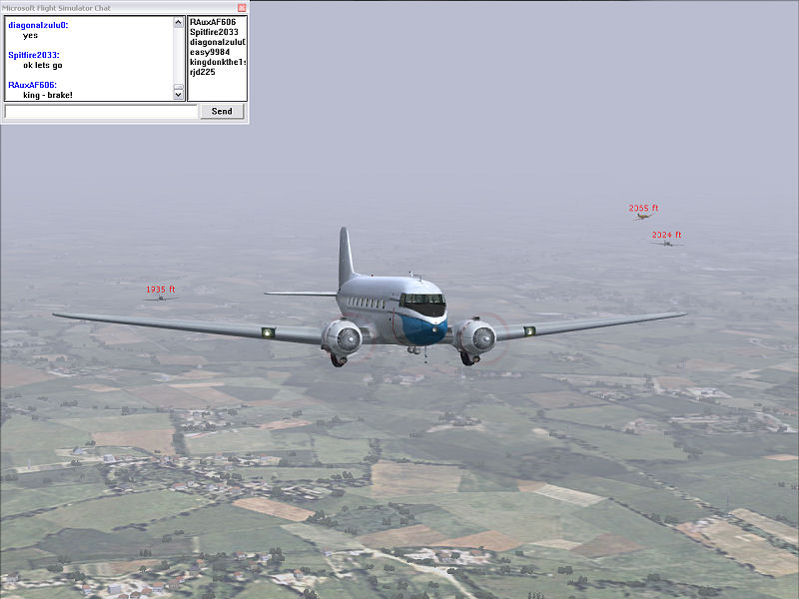Click the Send button in chat window

[x=222, y=111]
